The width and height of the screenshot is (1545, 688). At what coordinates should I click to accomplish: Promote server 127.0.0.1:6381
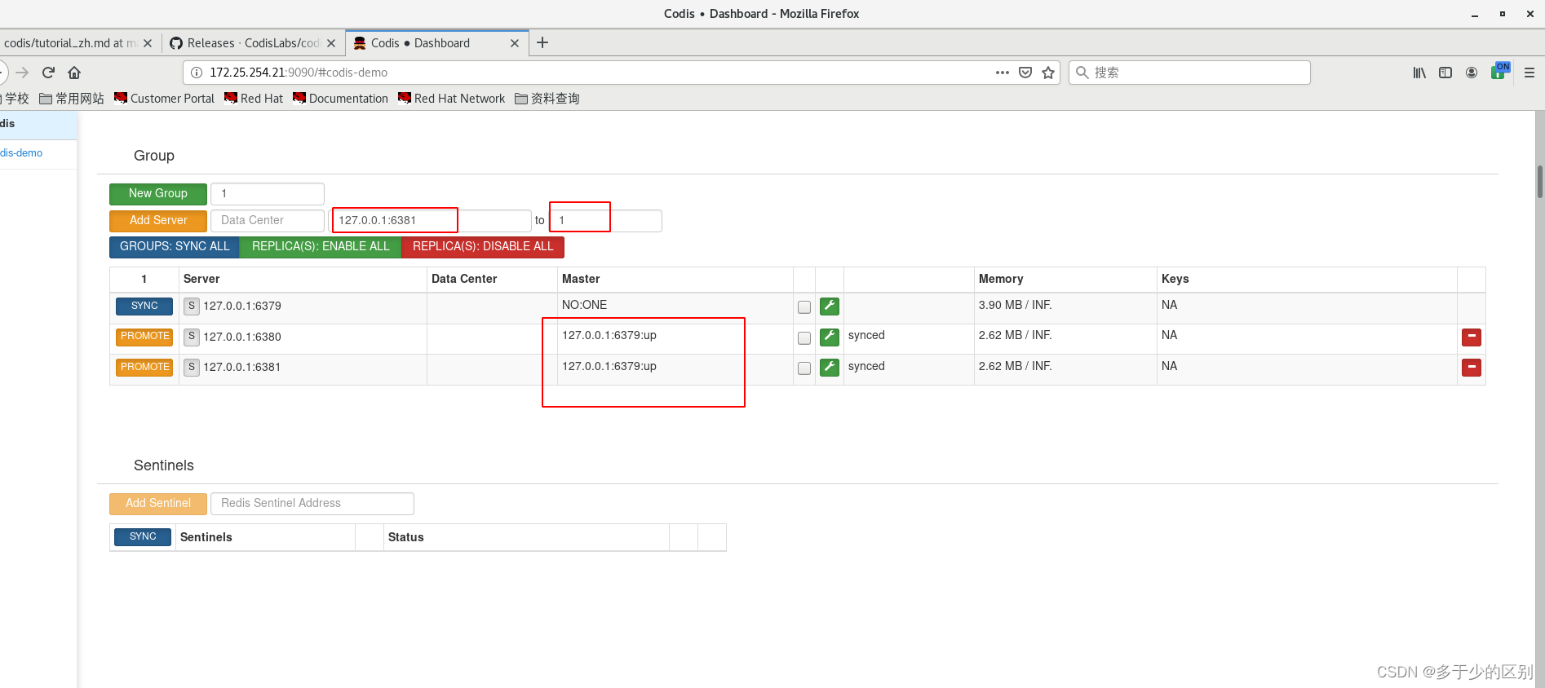[x=144, y=367]
